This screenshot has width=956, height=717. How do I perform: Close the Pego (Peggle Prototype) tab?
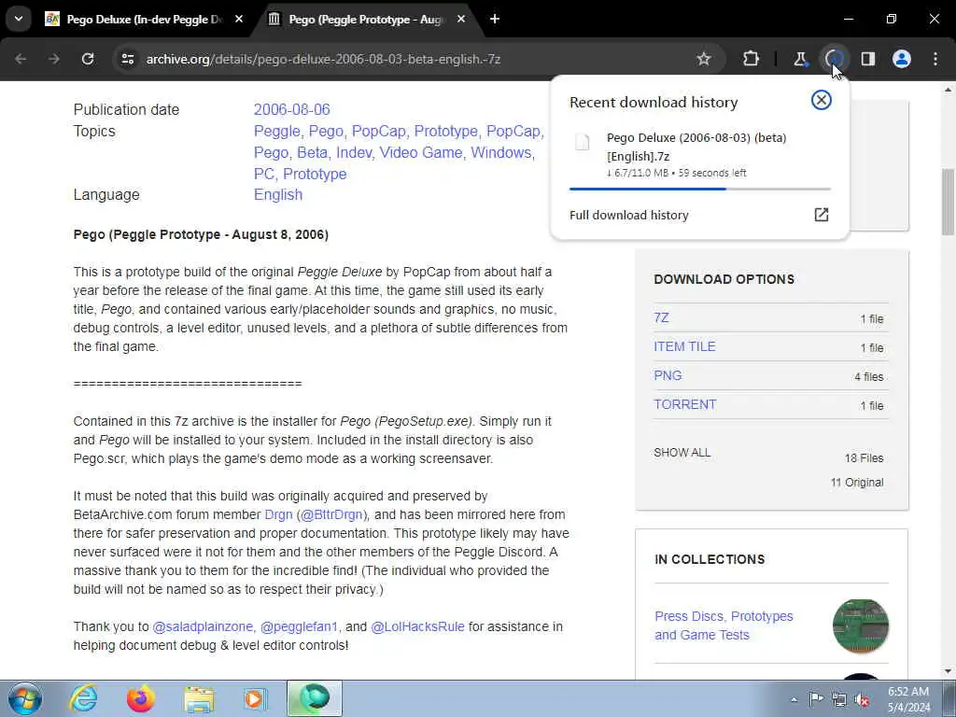tap(461, 19)
